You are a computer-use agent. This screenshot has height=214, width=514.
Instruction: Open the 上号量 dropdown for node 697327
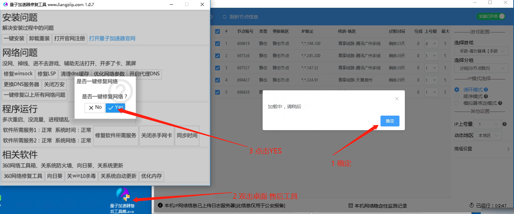point(431,68)
